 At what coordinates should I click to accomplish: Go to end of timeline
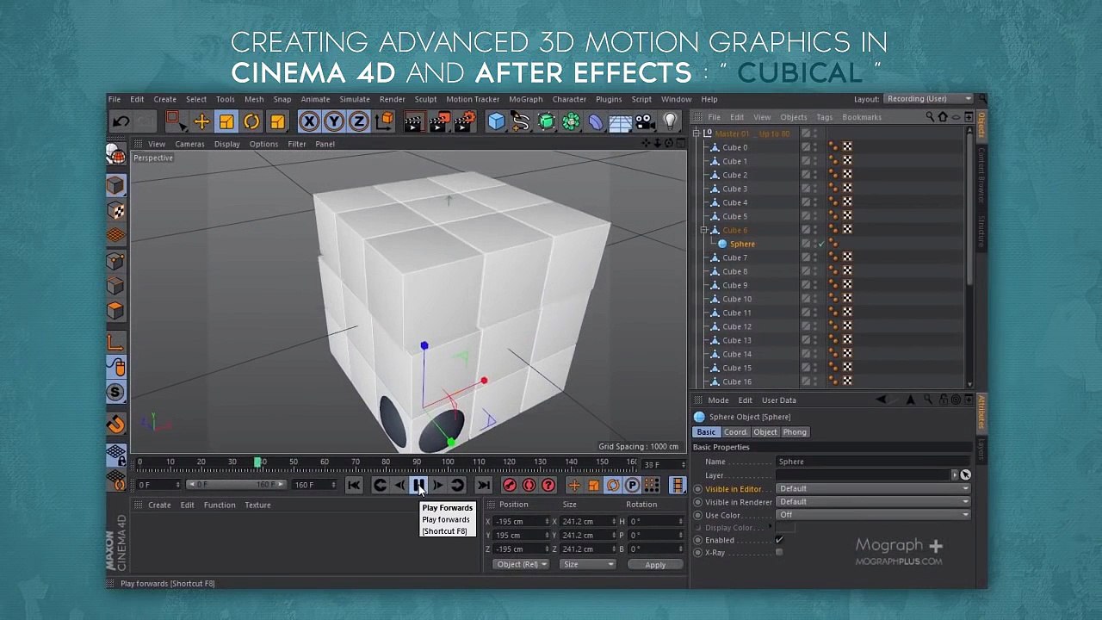[x=483, y=486]
